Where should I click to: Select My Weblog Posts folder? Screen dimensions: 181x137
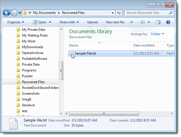pos(35,35)
